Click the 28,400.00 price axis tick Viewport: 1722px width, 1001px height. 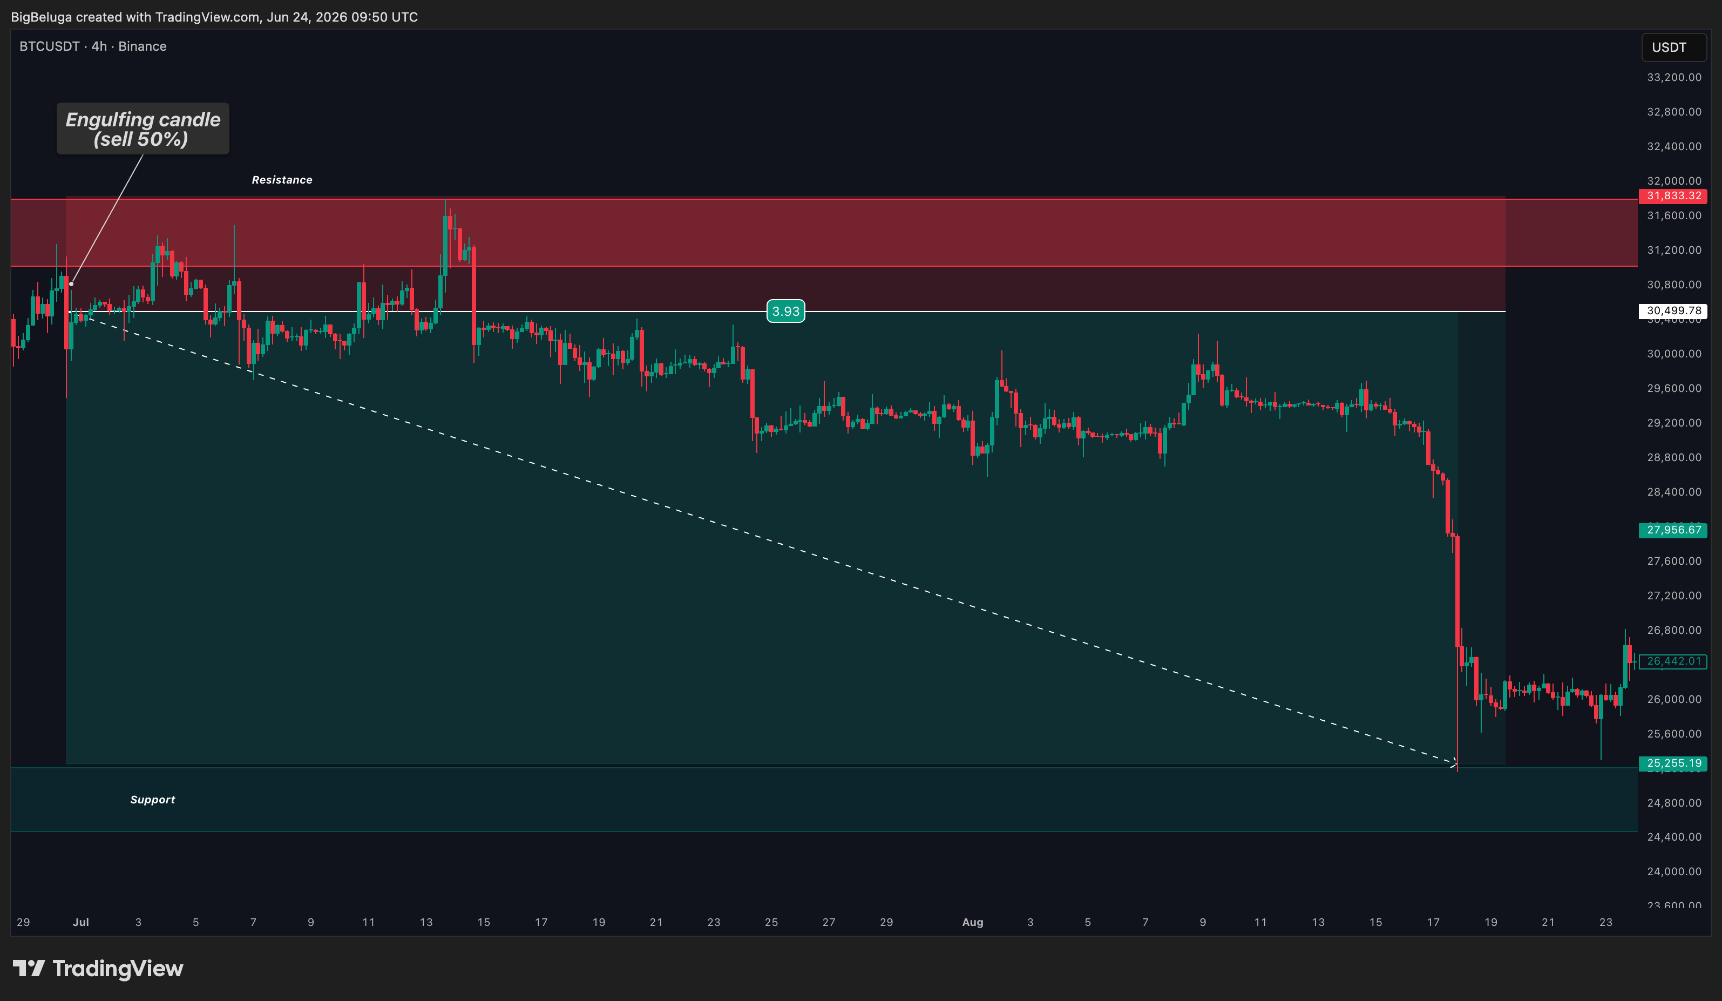click(x=1674, y=492)
